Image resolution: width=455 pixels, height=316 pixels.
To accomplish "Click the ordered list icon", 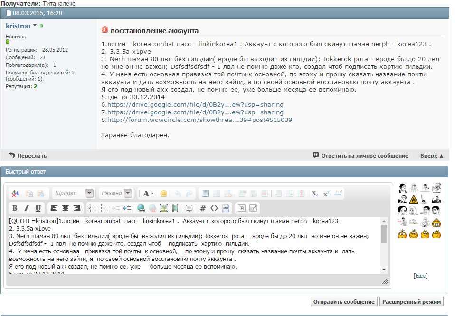I will point(93,208).
